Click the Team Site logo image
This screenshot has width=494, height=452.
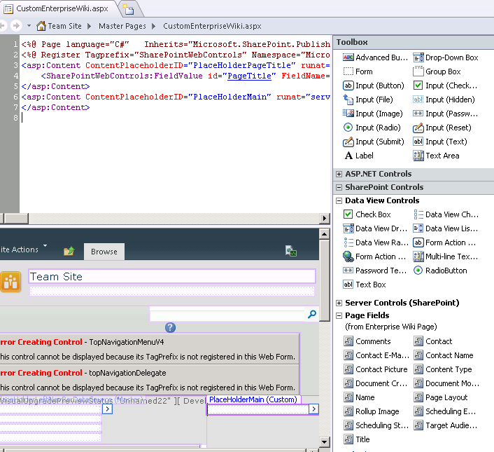coord(10,282)
